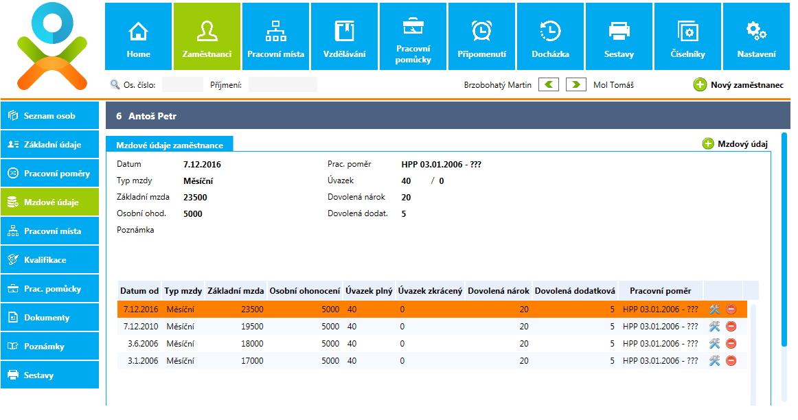Select the row with base wage 19500
Viewport: 798px width, 420px height.
(432, 327)
